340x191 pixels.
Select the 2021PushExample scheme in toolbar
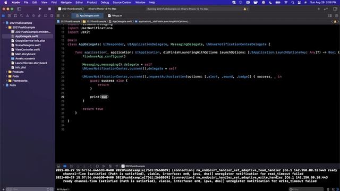tap(70, 9)
